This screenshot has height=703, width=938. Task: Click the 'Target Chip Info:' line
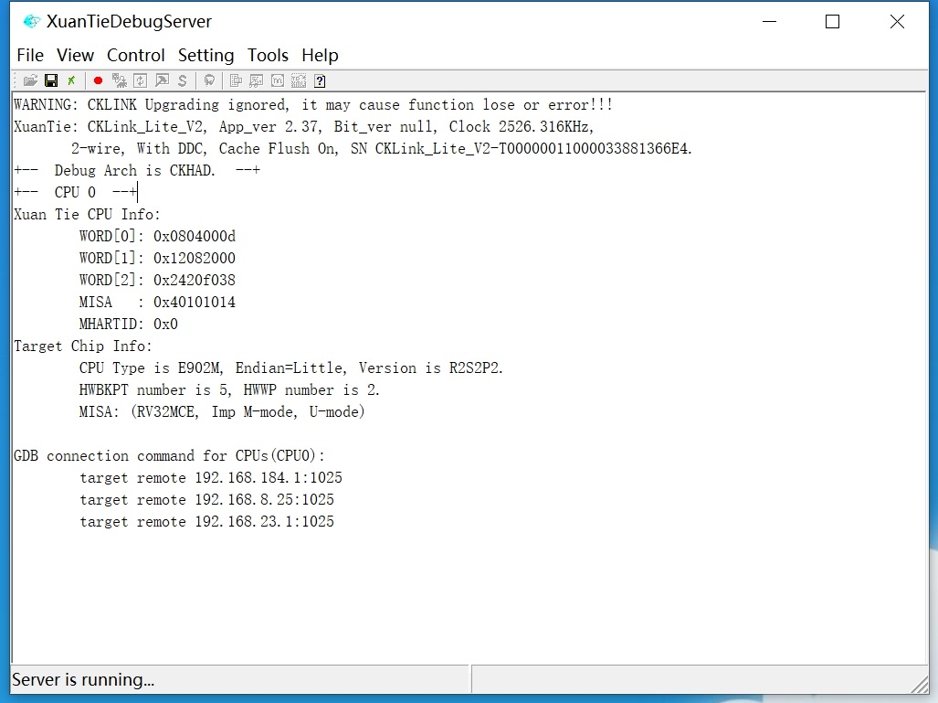coord(83,346)
